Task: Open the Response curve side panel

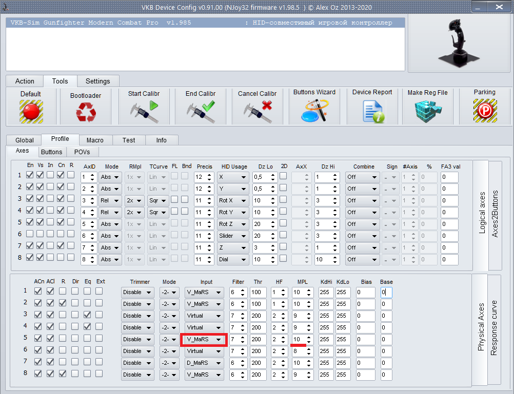Action: (x=494, y=328)
